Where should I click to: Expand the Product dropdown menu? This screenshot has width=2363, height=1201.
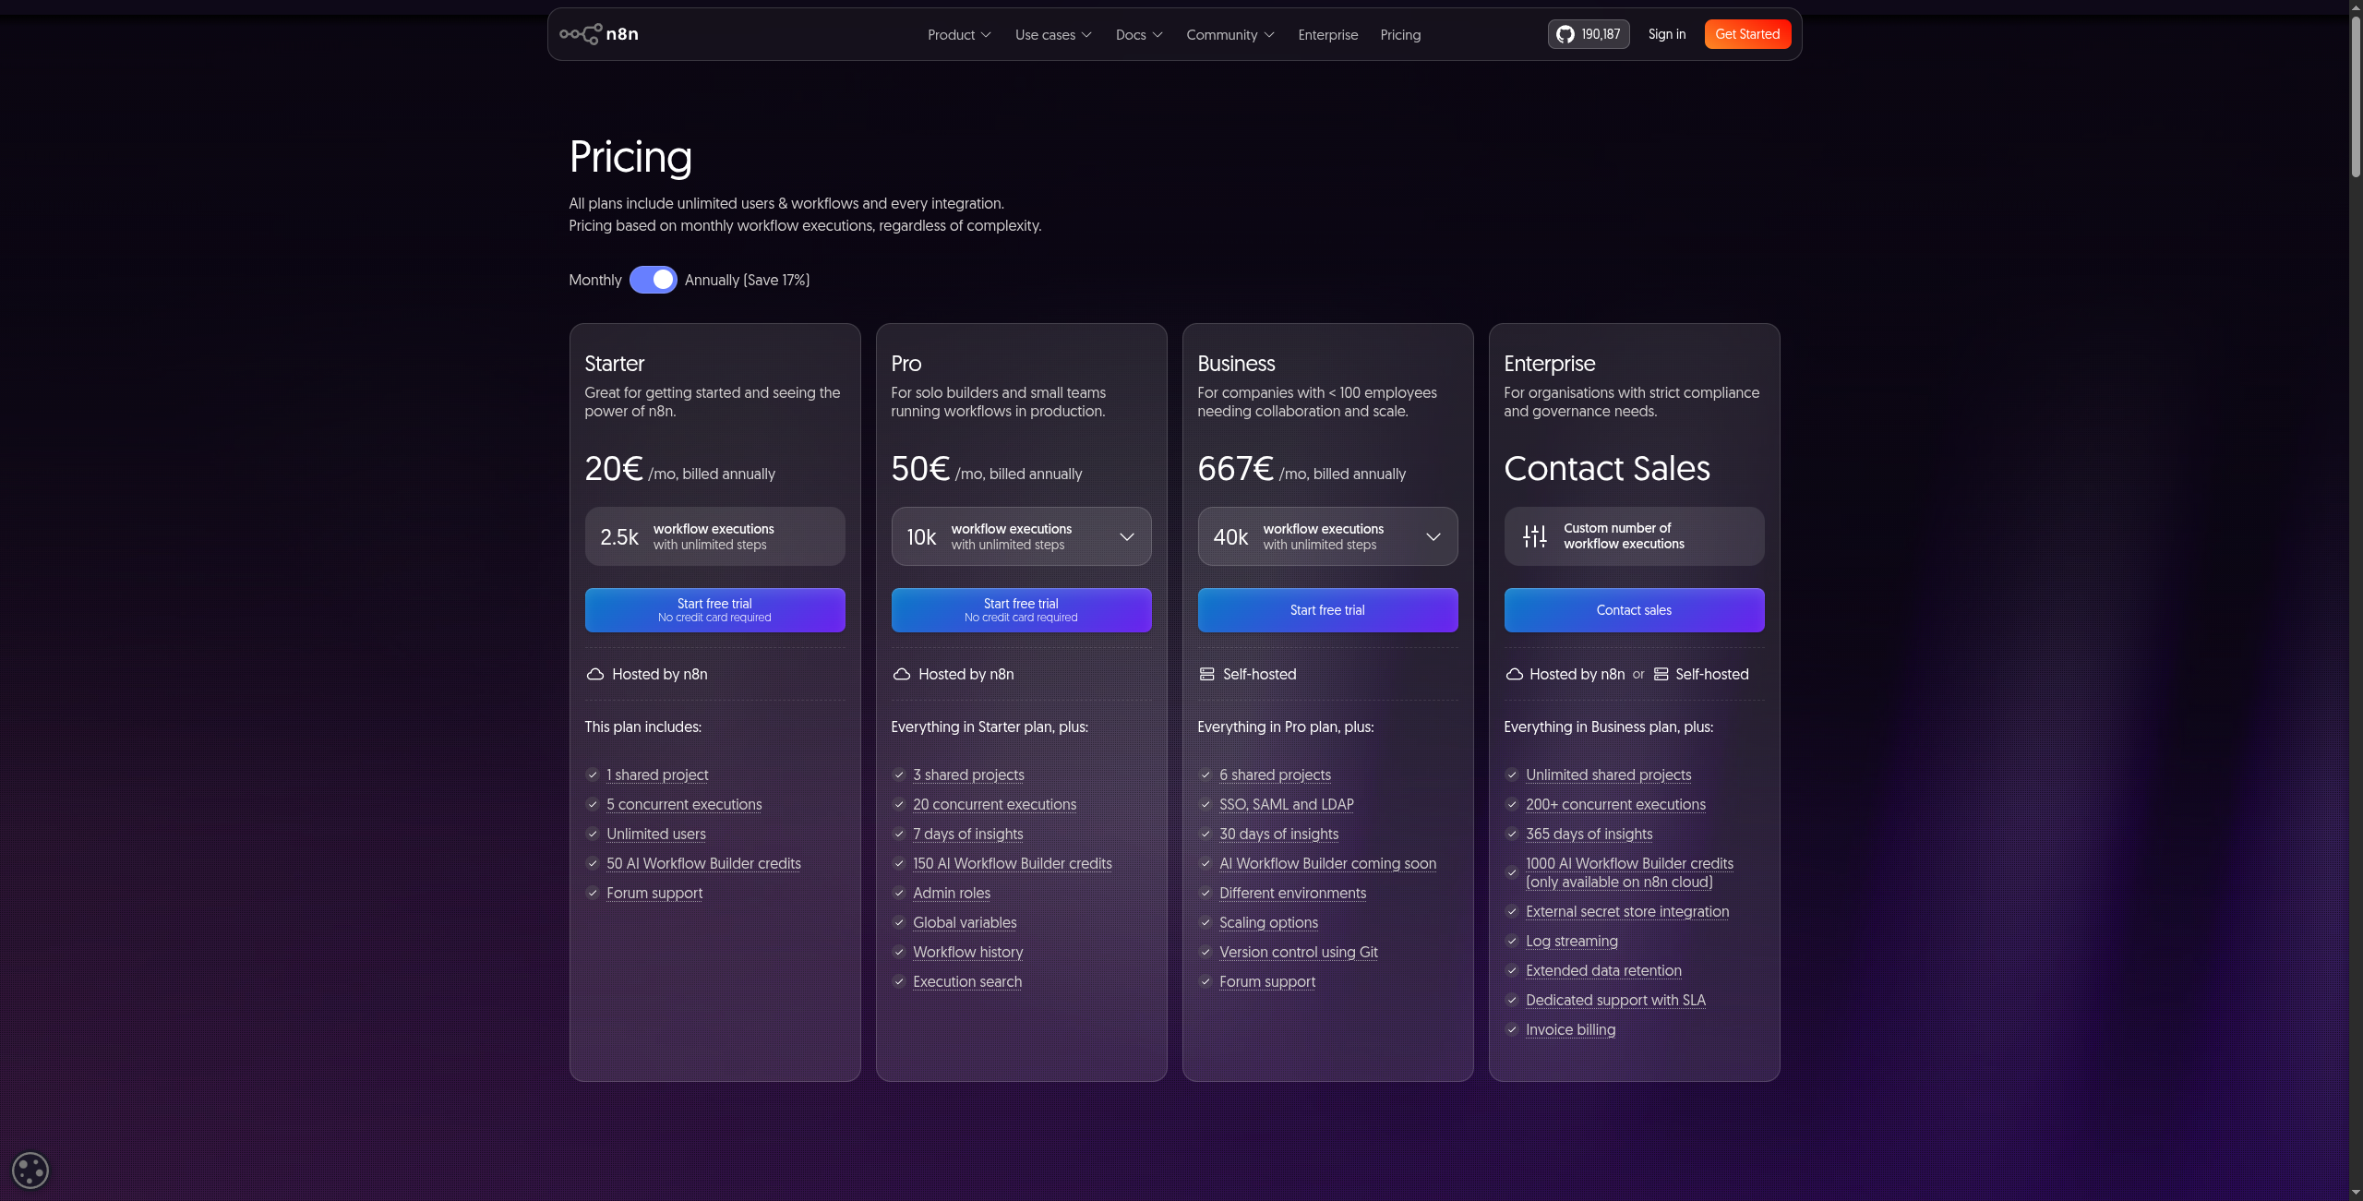coord(959,35)
